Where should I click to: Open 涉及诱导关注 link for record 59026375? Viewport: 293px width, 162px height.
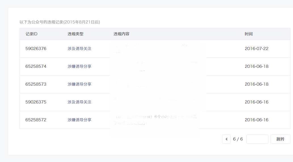tap(79, 102)
